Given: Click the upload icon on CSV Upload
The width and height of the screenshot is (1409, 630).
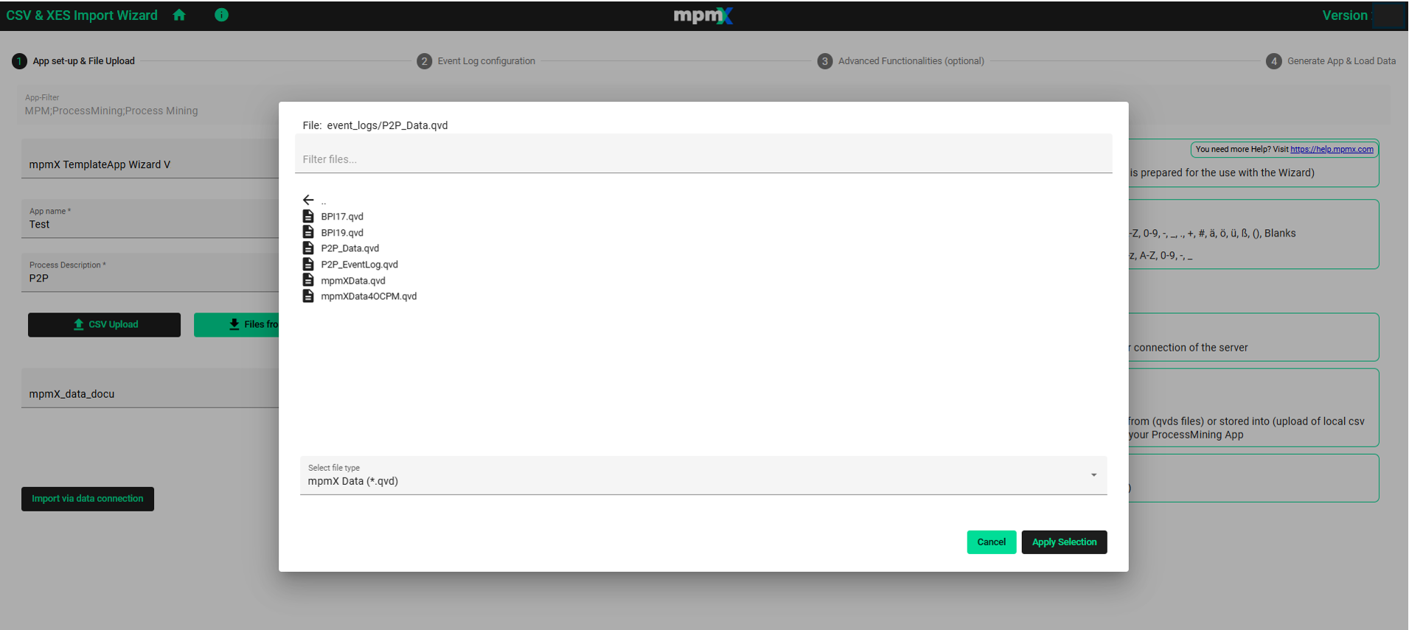Looking at the screenshot, I should pyautogui.click(x=79, y=325).
